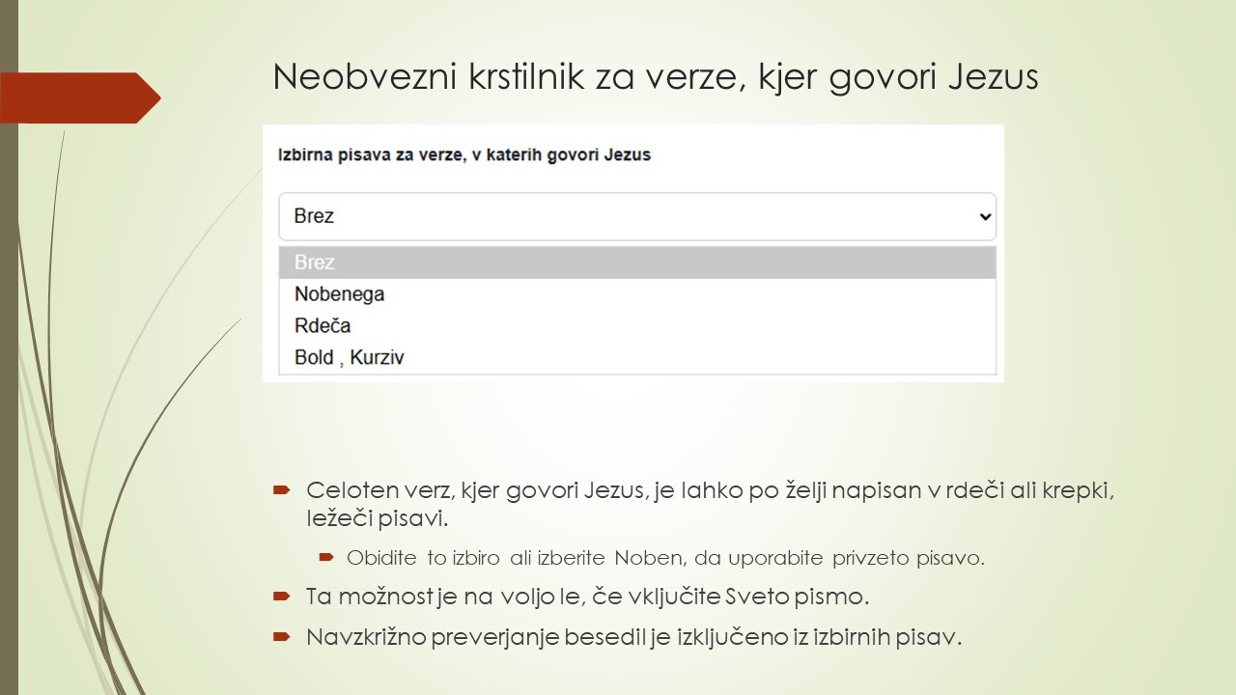Screen dimensions: 1236x695
Task: Click the line "Navzkrižno preverjanje besedil"
Action: point(633,637)
